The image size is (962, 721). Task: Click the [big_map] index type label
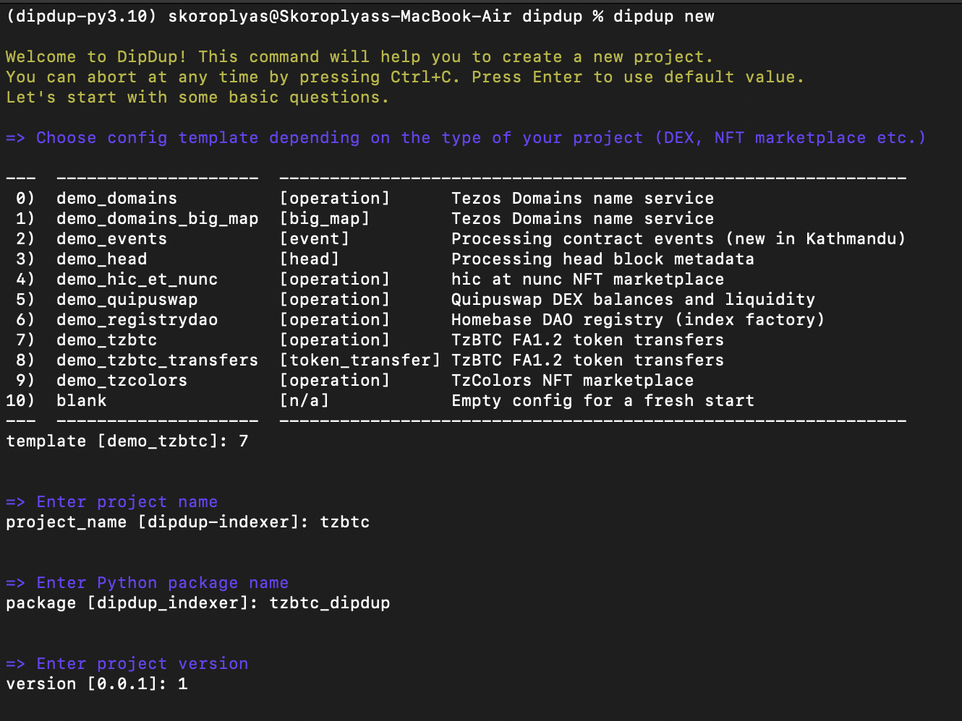point(324,219)
